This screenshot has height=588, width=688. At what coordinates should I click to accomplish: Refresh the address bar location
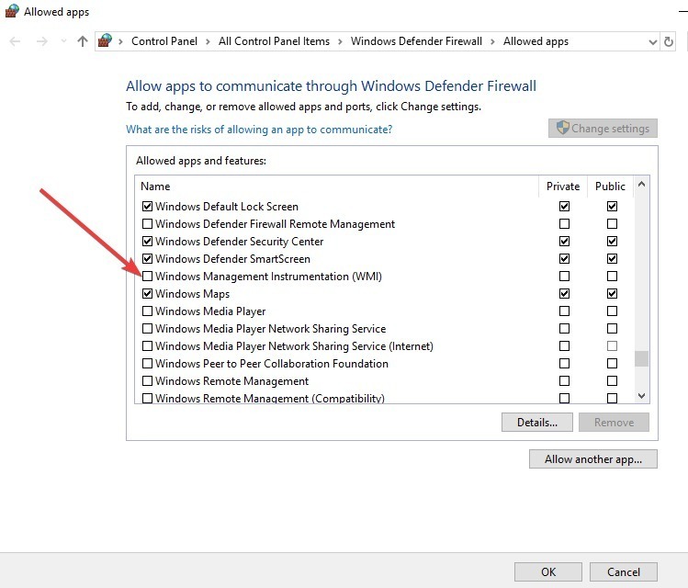coord(669,41)
